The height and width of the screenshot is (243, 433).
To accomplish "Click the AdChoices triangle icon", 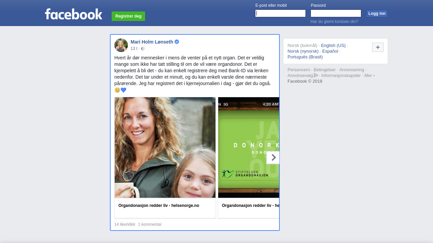I will 316,75.
